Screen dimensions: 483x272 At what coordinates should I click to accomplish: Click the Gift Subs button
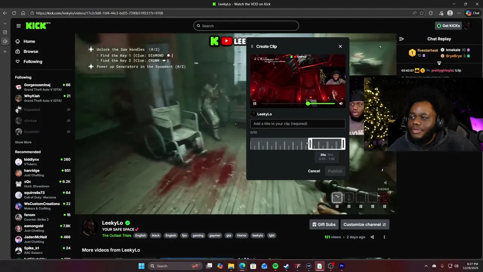click(324, 224)
